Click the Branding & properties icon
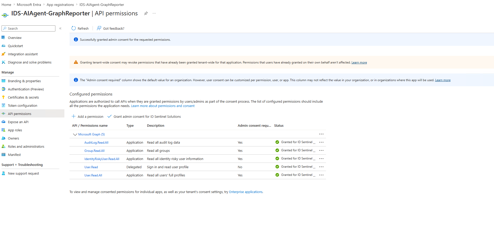Screen dimensions: 494x235 3,81
